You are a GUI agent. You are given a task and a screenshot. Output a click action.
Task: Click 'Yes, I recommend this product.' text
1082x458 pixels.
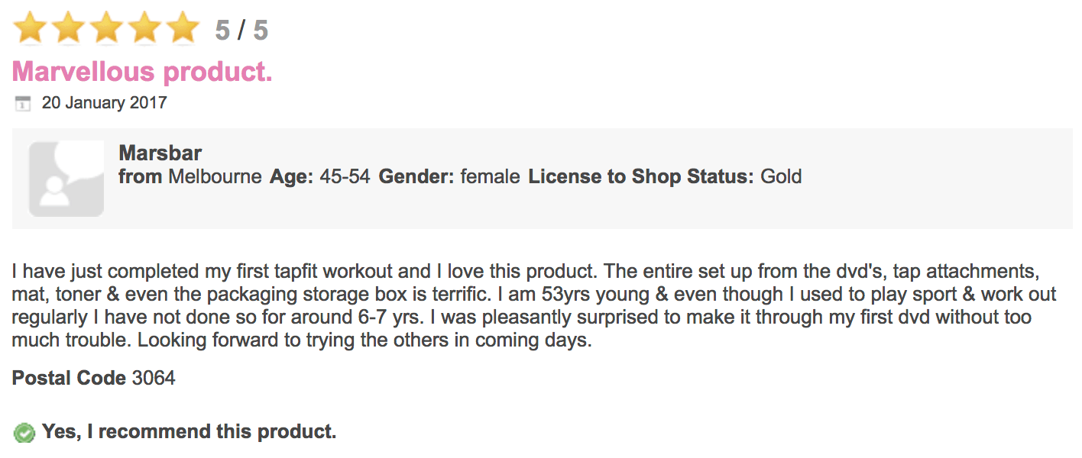(189, 432)
